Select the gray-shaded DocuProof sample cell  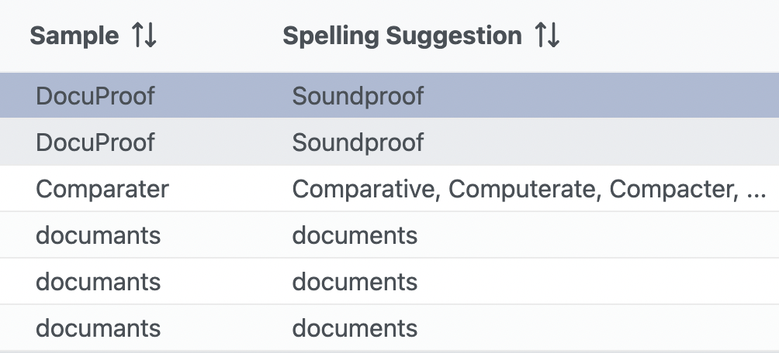(x=95, y=142)
